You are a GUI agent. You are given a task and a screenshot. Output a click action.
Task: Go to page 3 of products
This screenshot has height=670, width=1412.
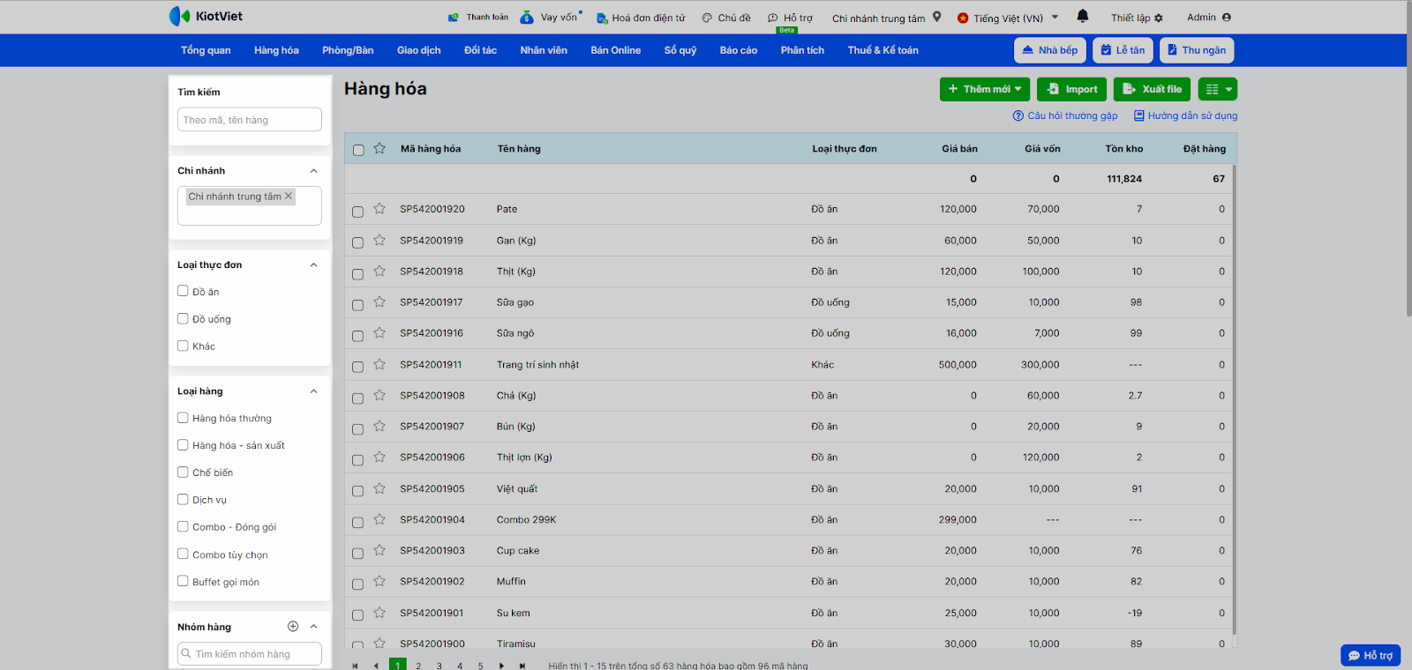click(439, 666)
